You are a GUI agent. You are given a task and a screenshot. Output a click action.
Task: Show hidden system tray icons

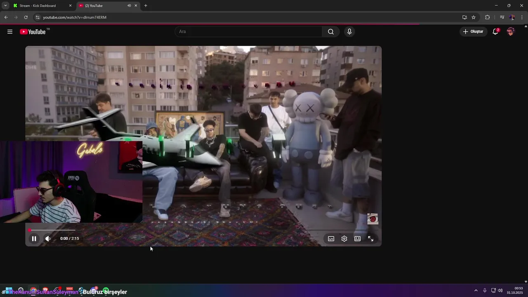pos(476,290)
